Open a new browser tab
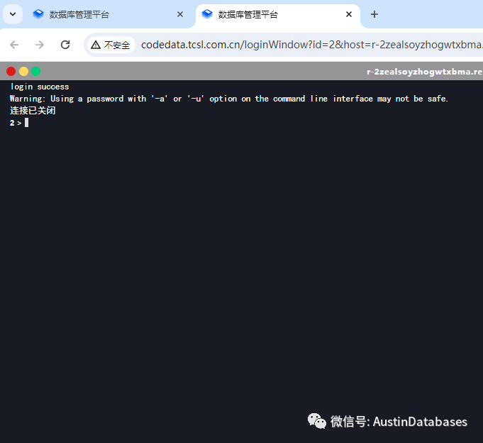The width and height of the screenshot is (483, 443). click(374, 14)
